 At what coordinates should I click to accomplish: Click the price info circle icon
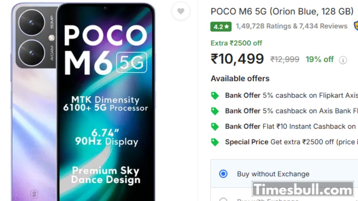pyautogui.click(x=343, y=60)
